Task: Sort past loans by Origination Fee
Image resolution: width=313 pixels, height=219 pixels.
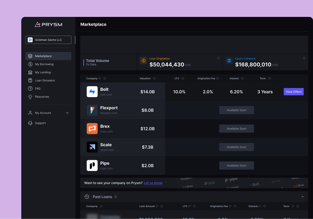Action: coord(230,206)
